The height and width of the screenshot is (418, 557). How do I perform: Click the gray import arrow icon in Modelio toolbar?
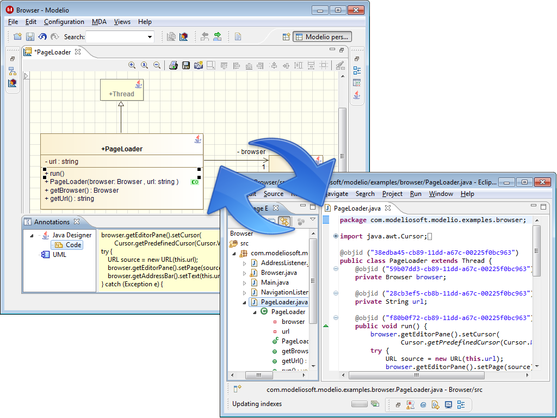(x=205, y=36)
